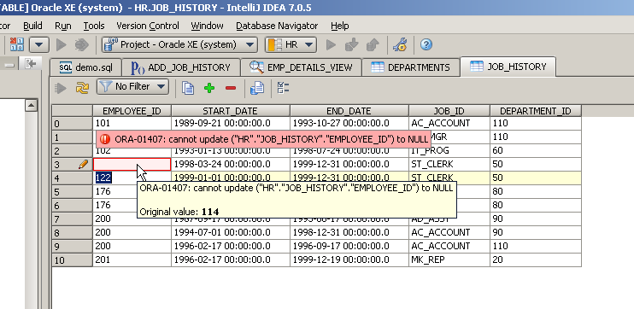Switch to the demo.sql tab

tap(85, 67)
